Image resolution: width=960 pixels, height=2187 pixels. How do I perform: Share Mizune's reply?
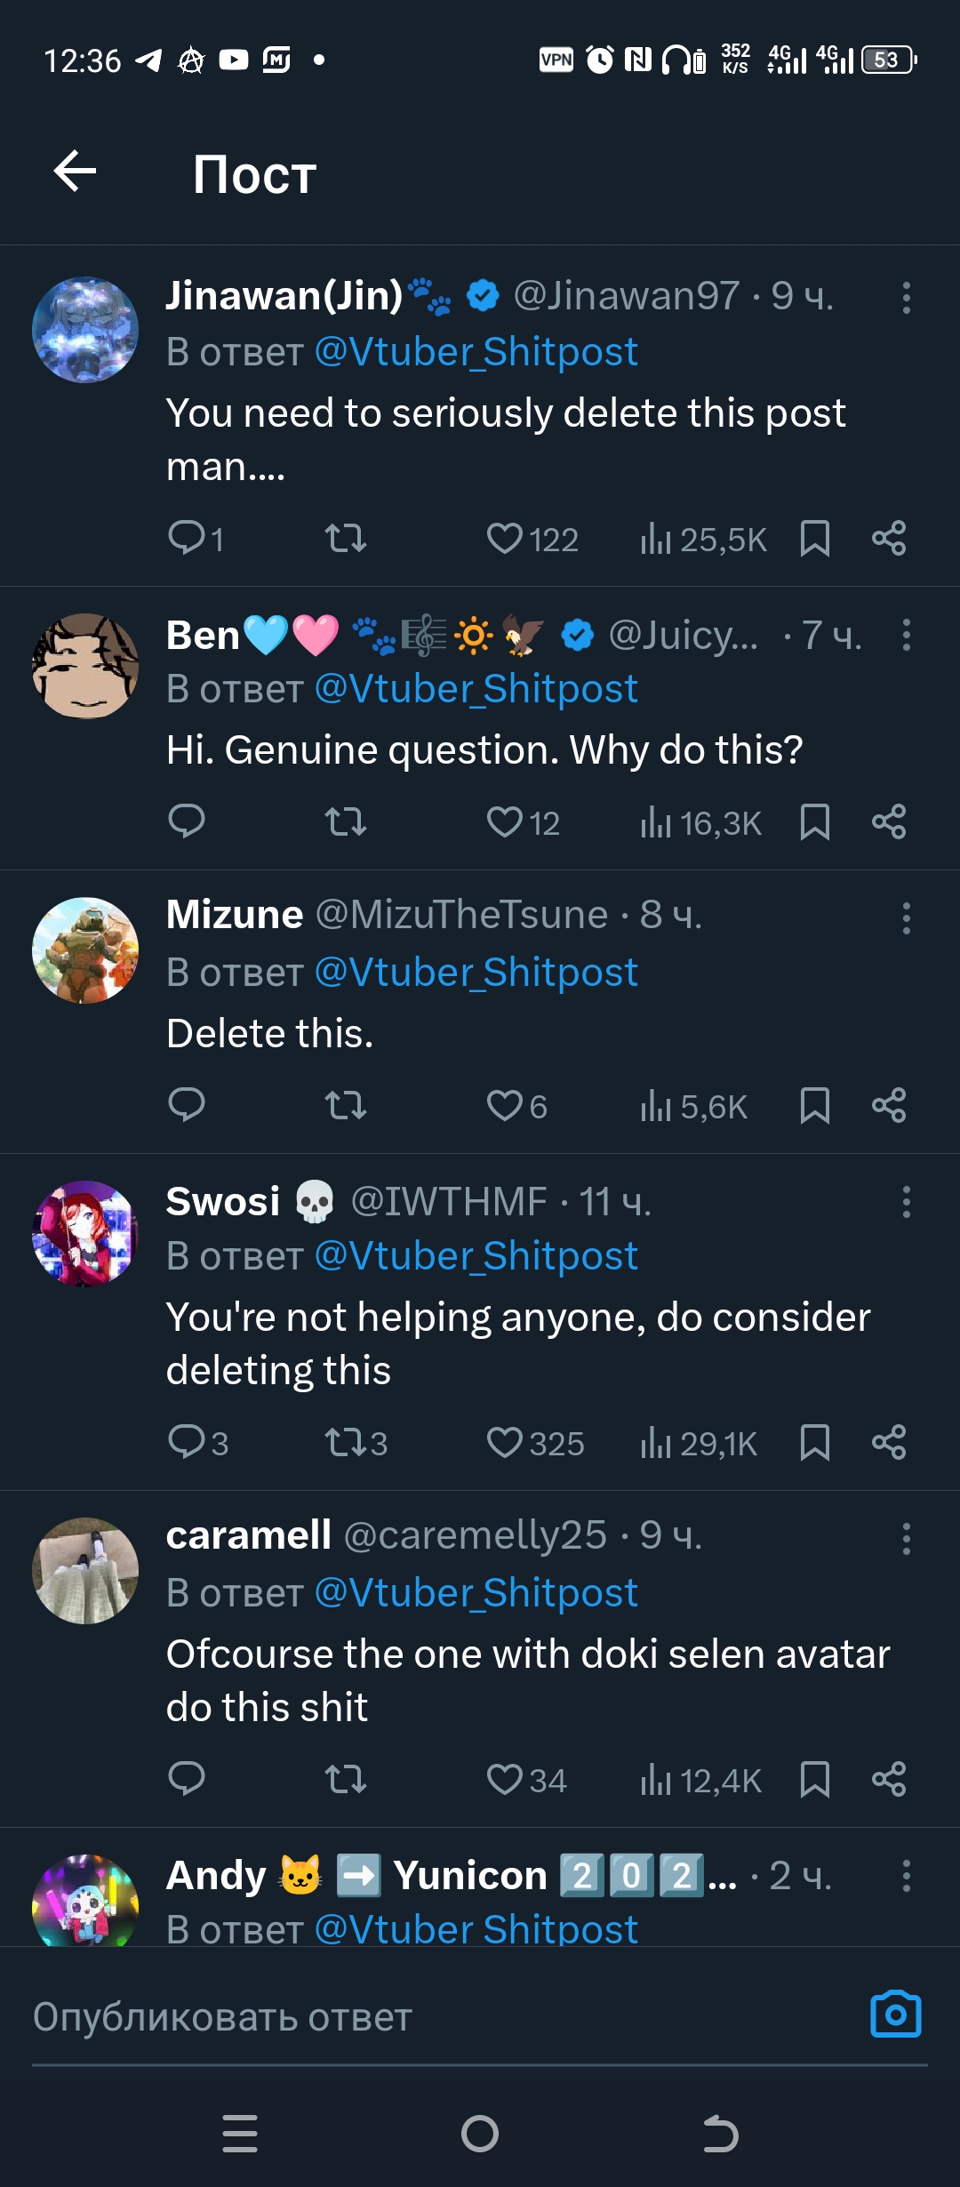pyautogui.click(x=888, y=1106)
